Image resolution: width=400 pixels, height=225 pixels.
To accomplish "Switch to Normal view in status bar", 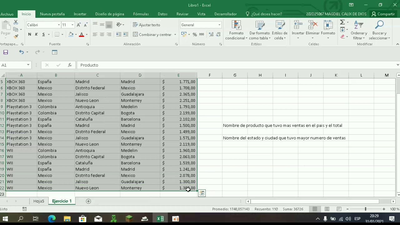I will tap(315, 209).
